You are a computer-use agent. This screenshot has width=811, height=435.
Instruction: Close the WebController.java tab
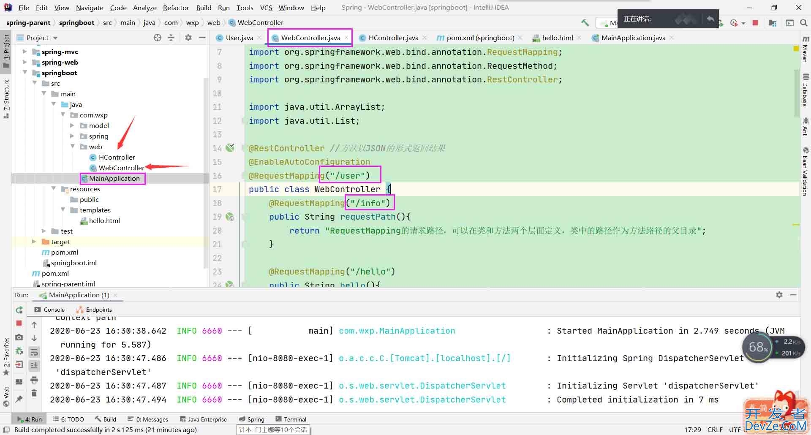tap(346, 38)
